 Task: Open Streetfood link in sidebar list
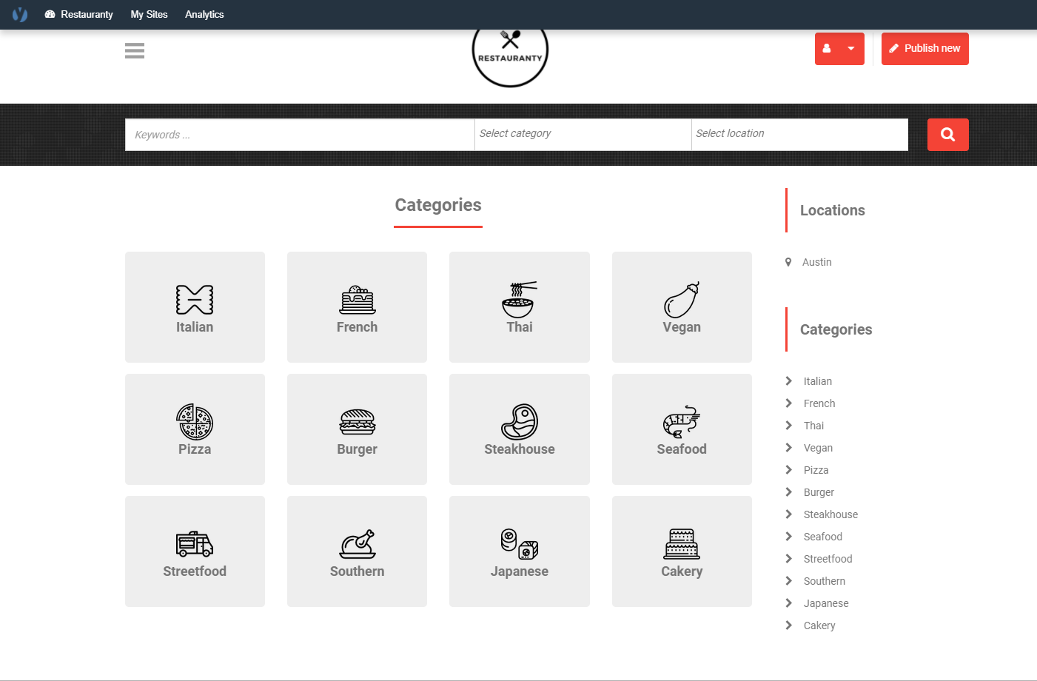[828, 559]
